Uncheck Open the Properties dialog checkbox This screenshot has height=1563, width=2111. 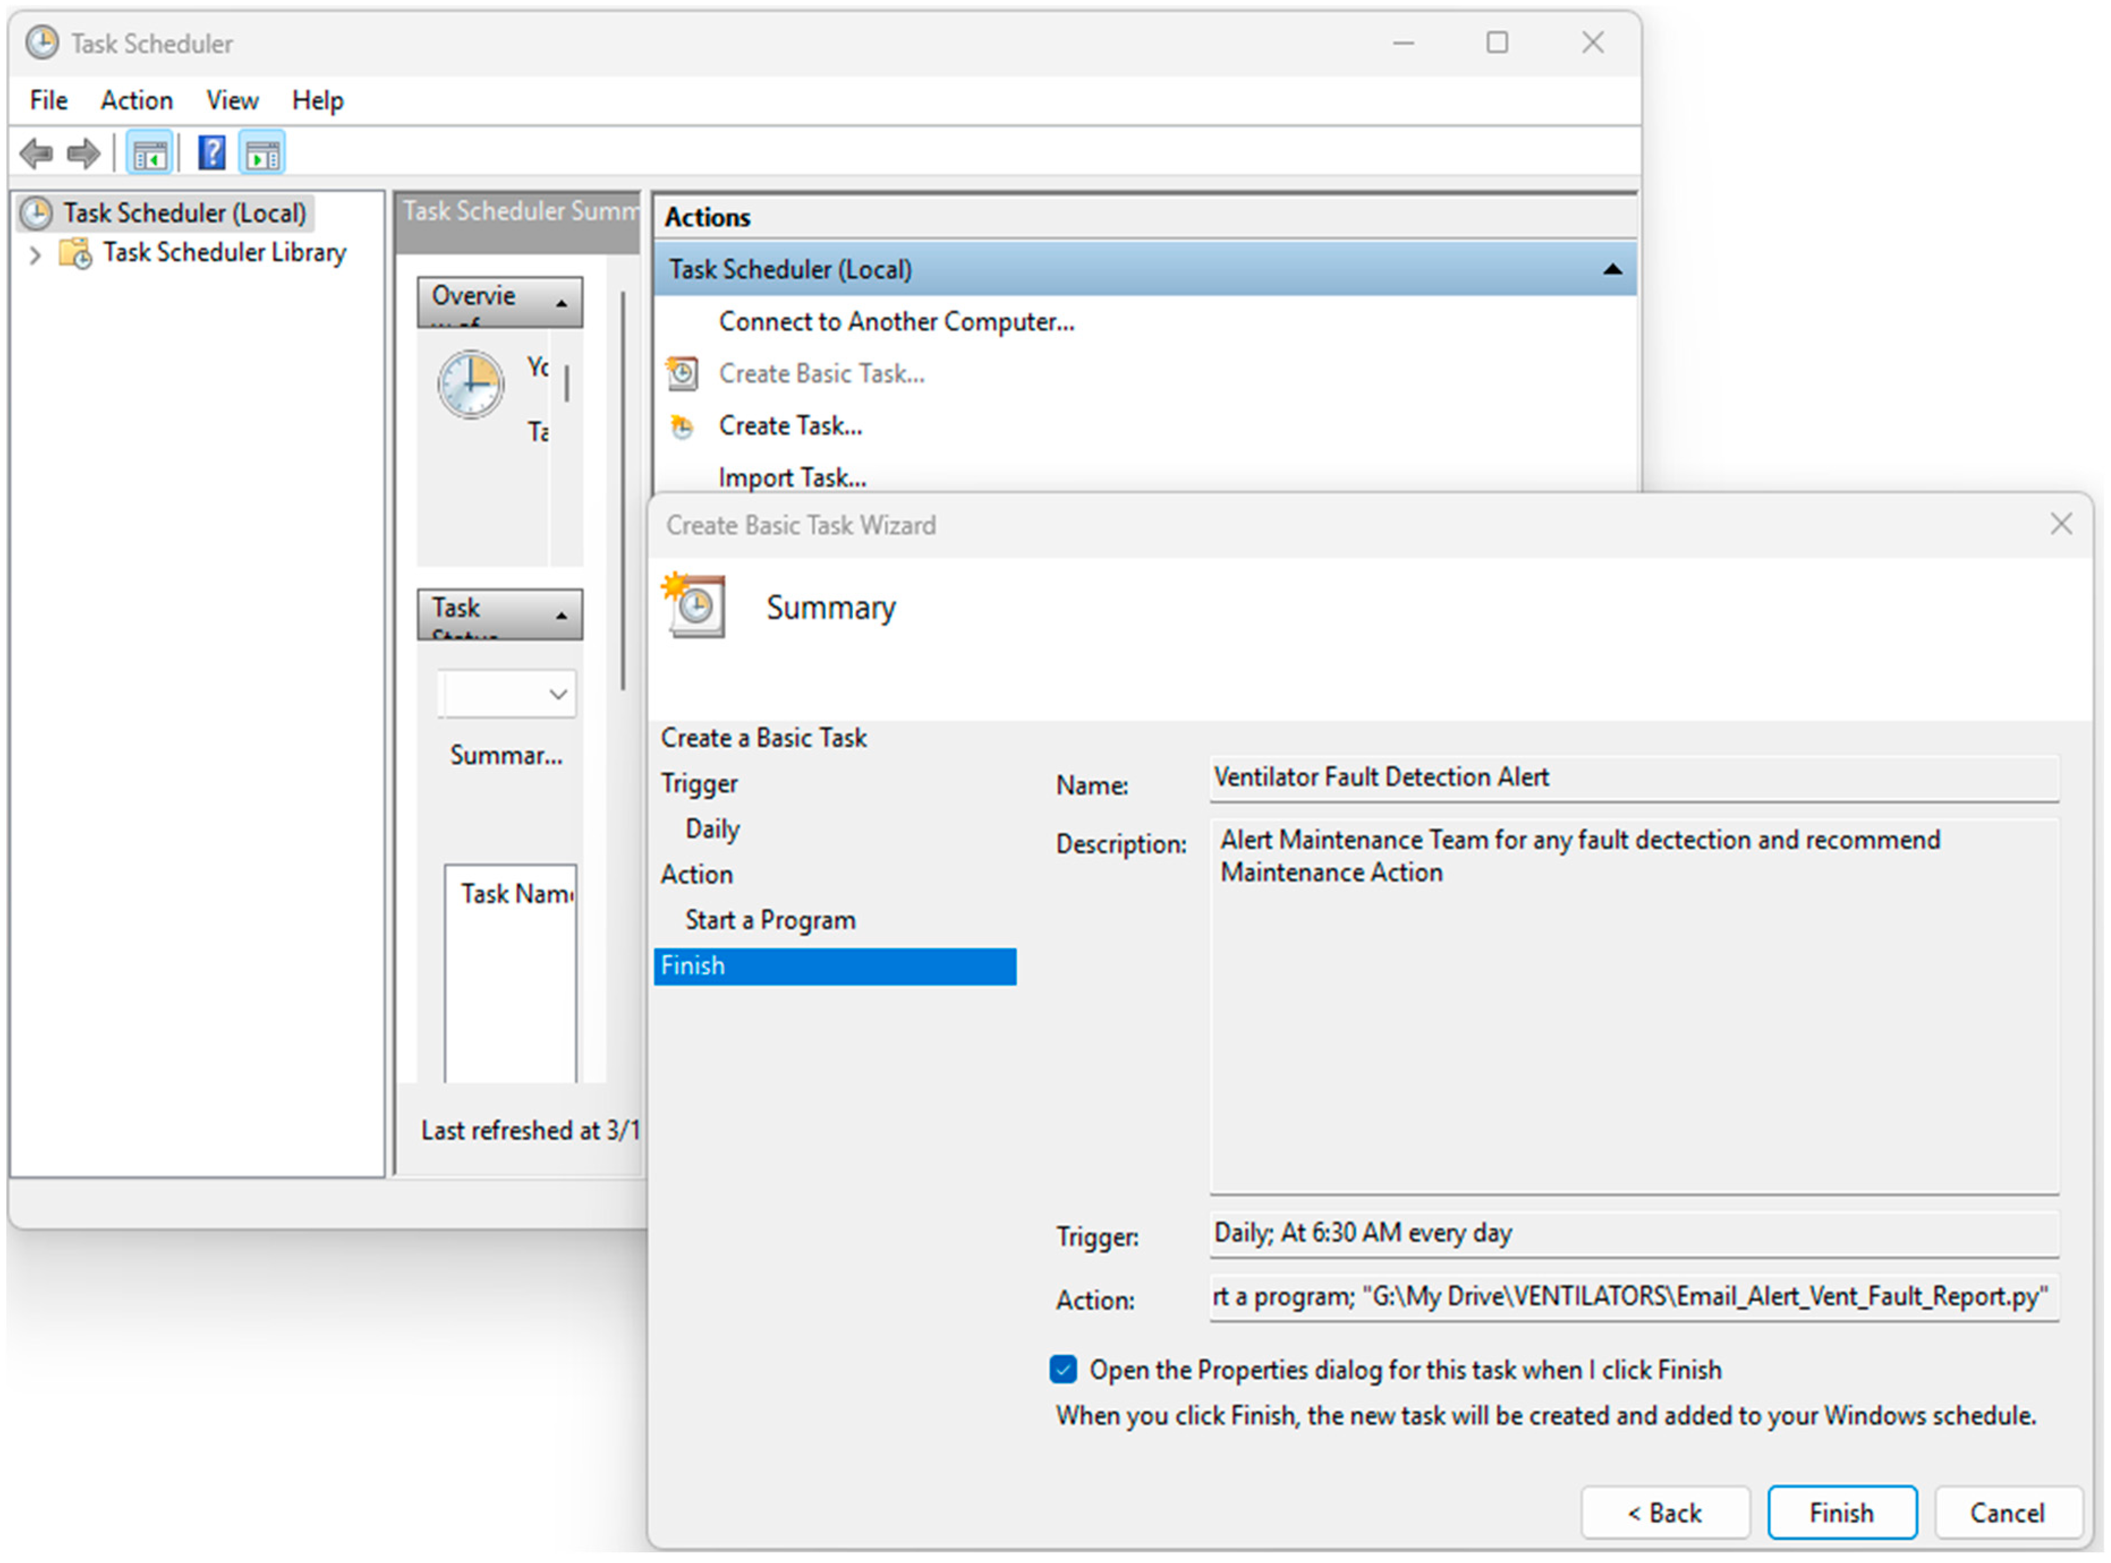click(1063, 1370)
